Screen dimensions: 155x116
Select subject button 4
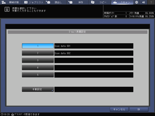[x=38, y=68]
